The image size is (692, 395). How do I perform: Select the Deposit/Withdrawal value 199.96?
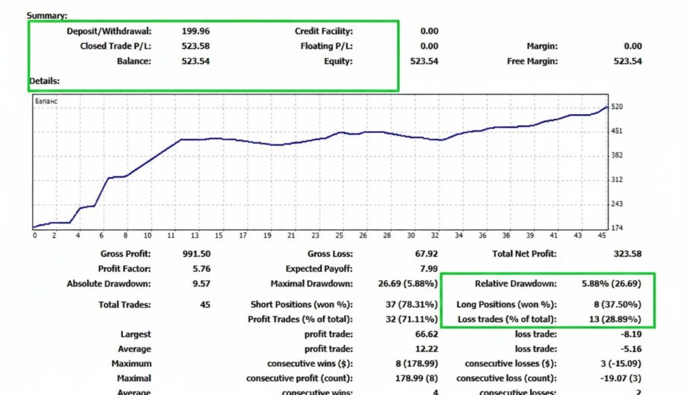coord(195,31)
